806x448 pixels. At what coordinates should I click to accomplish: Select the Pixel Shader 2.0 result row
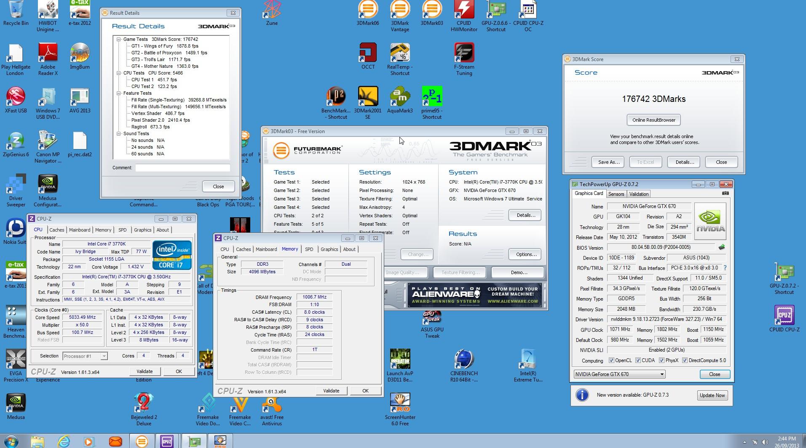[161, 120]
